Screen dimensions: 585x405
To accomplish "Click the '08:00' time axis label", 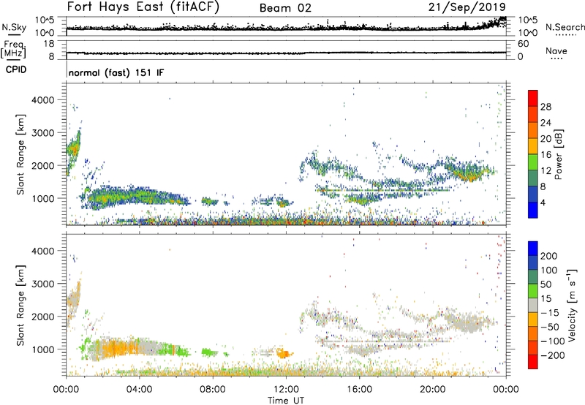I will [213, 390].
